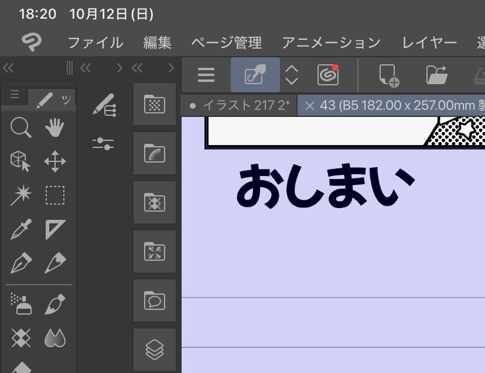
Task: Collapse the second palette dock column
Action: (86, 68)
